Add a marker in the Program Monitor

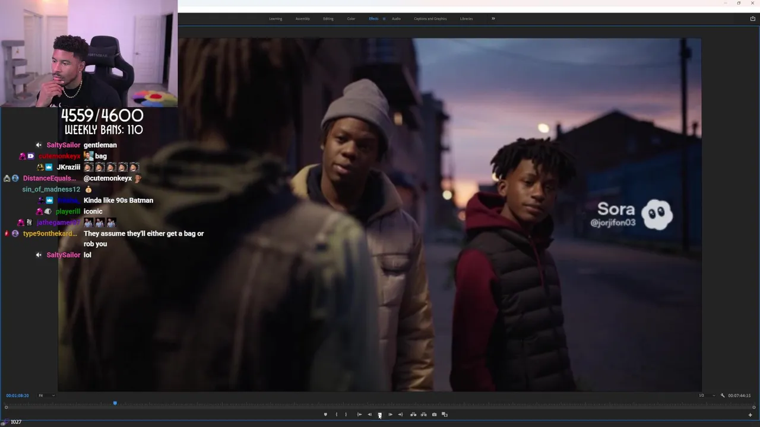[325, 415]
